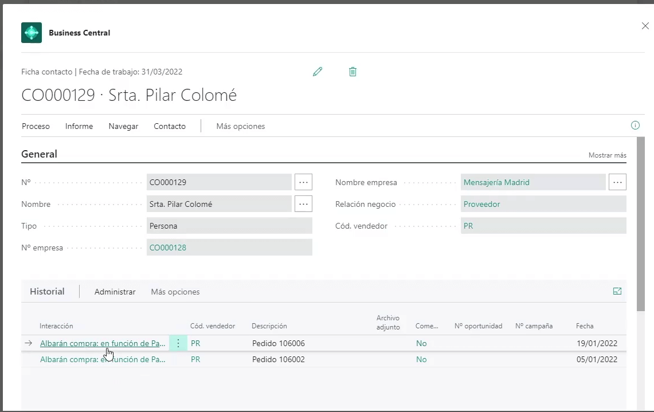Open the Mensajería Madrid company link
The height and width of the screenshot is (412, 654).
496,182
